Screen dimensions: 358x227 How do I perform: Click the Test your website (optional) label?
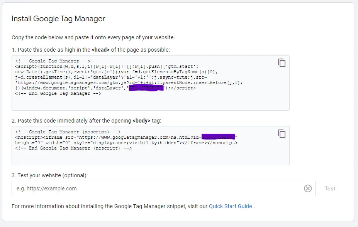[x=50, y=175]
